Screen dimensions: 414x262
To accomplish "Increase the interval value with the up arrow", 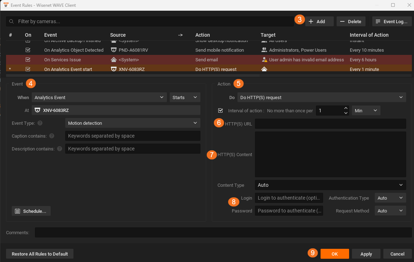I will click(346, 108).
